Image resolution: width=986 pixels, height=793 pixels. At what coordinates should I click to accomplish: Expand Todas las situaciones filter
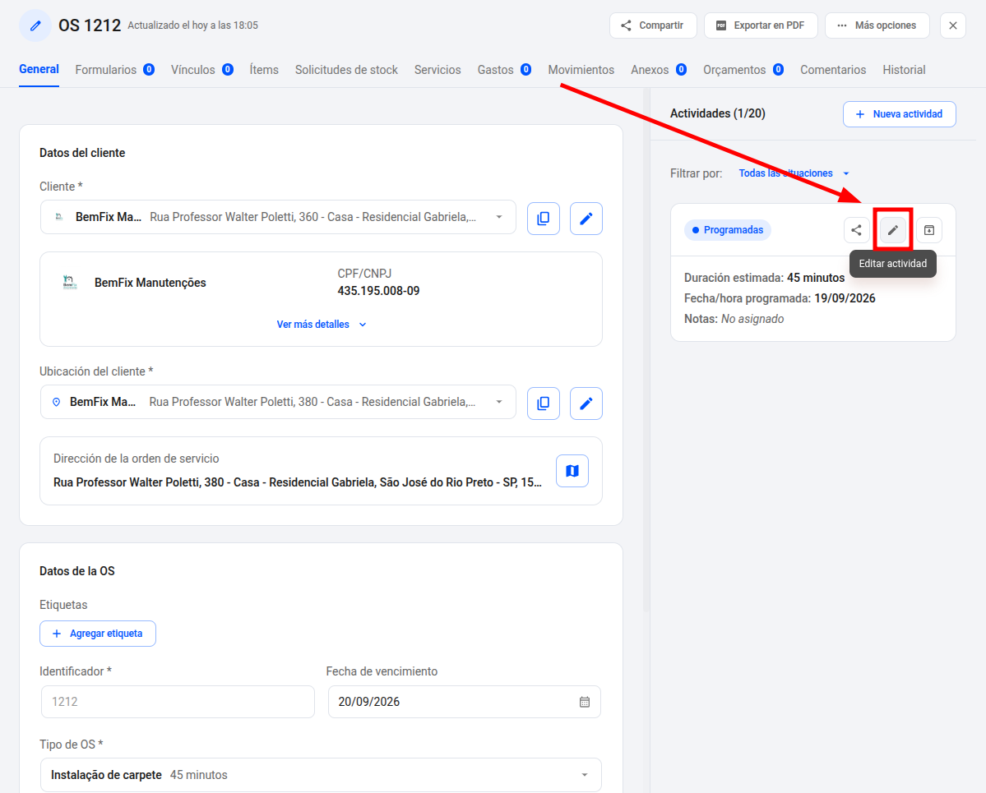794,173
